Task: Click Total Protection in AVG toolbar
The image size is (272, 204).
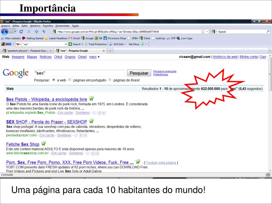Action: 96,44
